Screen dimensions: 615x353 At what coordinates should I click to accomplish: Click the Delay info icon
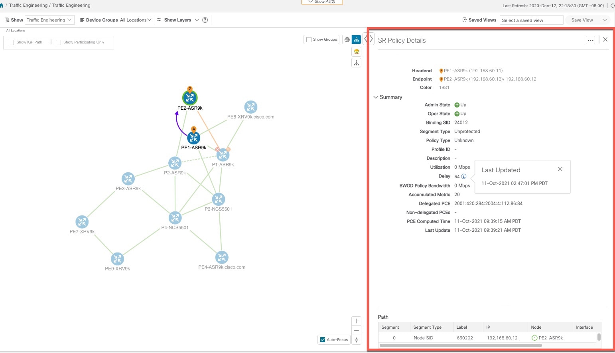(x=464, y=176)
